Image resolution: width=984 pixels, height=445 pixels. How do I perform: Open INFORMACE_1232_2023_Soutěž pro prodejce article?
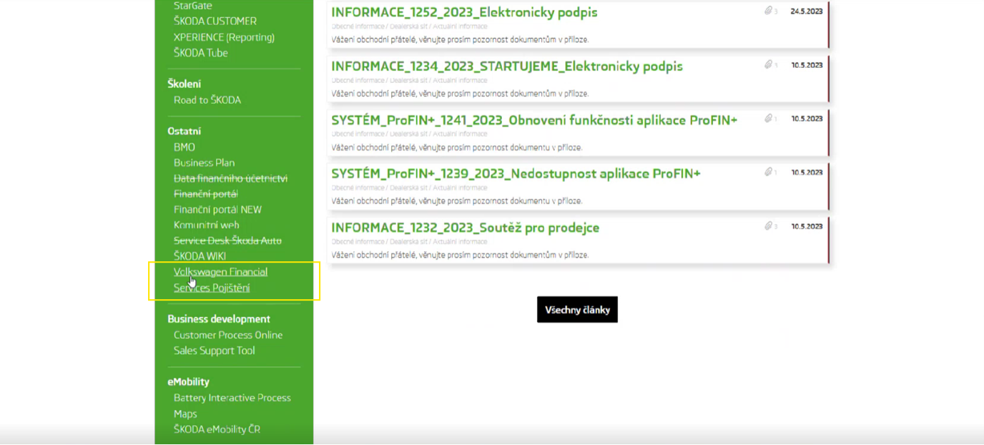click(465, 228)
